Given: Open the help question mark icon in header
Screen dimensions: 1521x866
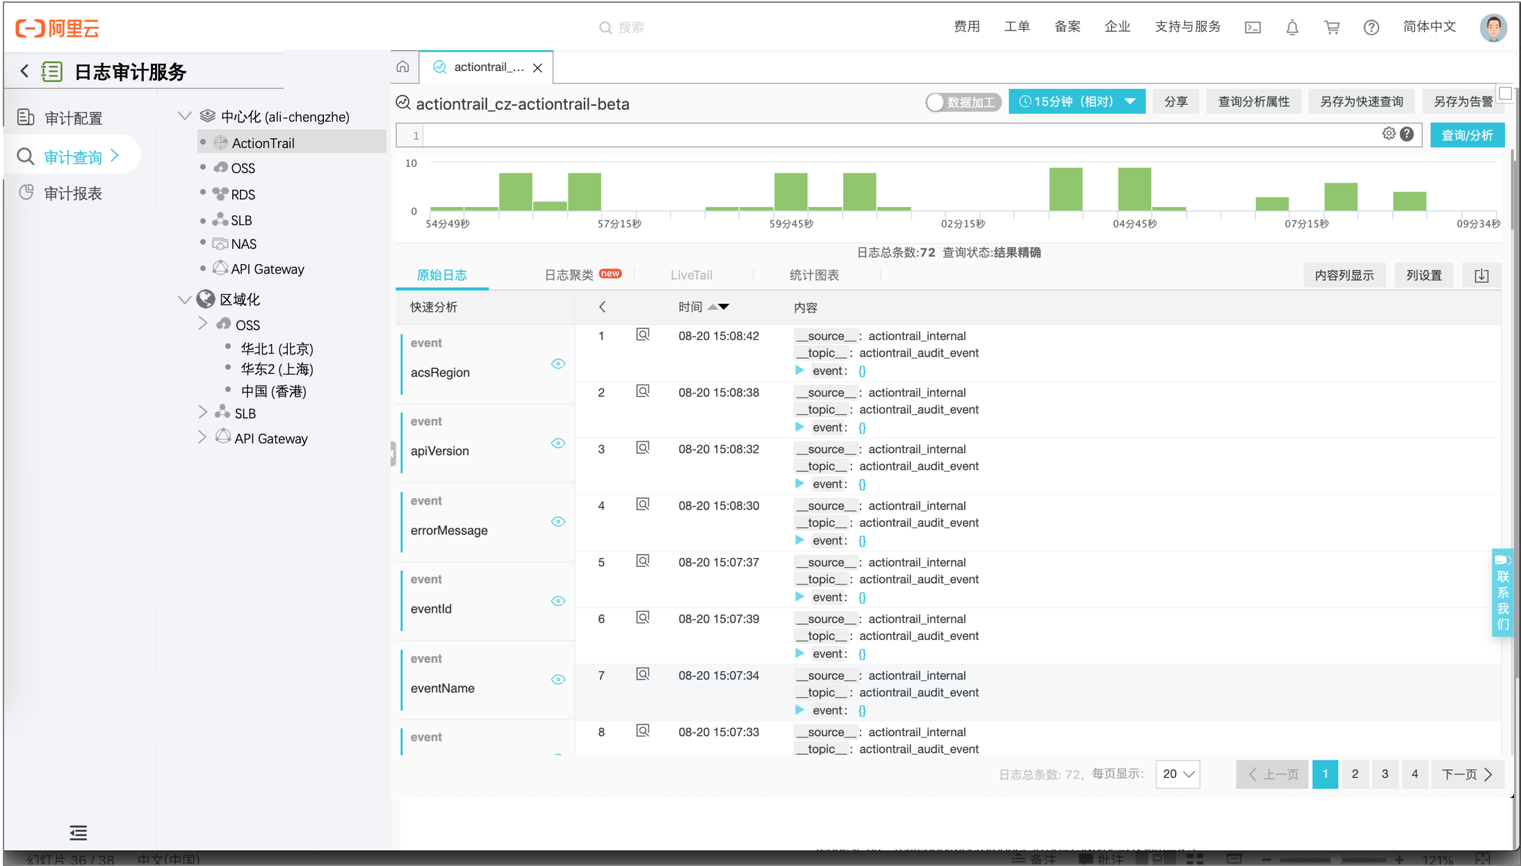Looking at the screenshot, I should point(1371,28).
